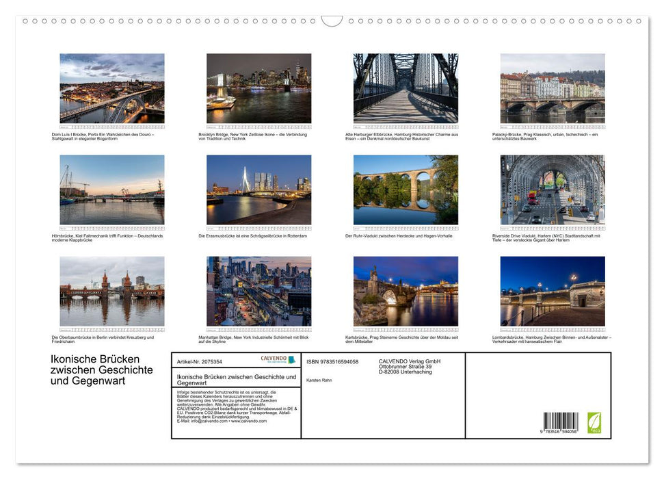664x479 pixels.
Task: Open the www.calvendo.com link
Action: click(250, 422)
